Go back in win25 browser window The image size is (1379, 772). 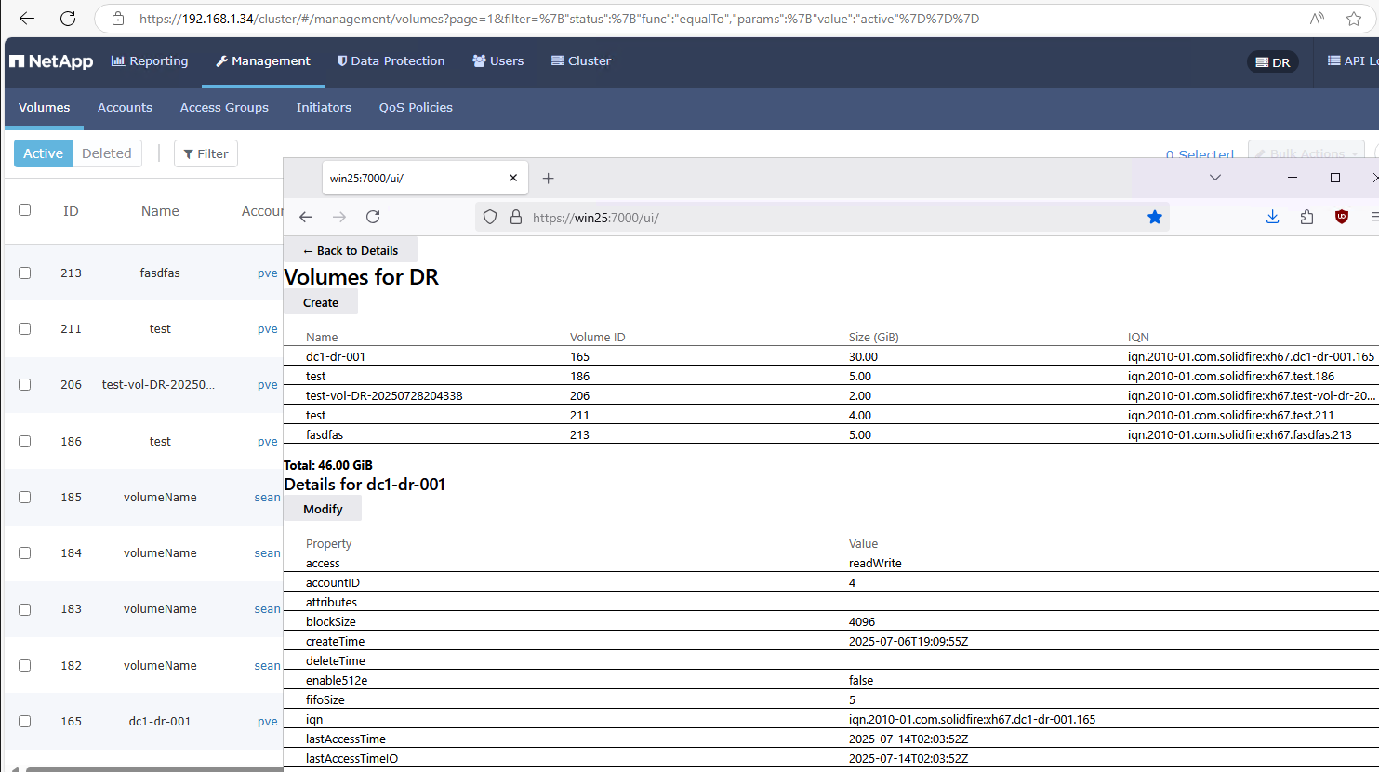tap(306, 217)
